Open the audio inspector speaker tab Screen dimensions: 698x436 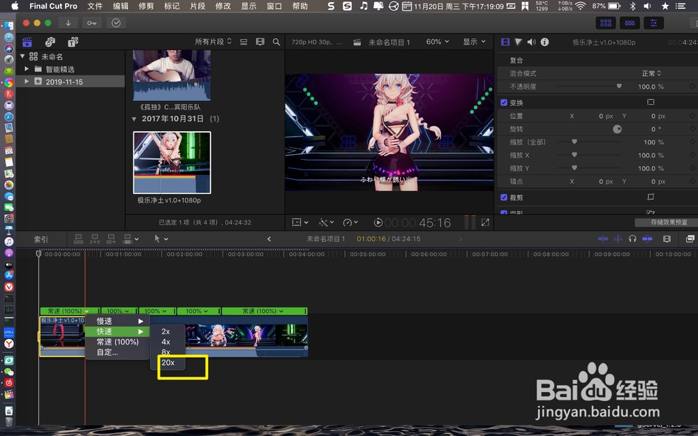click(531, 42)
